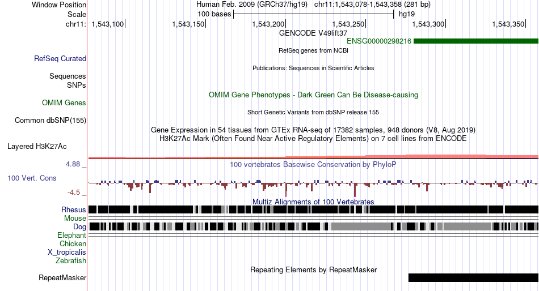
Task: Click the Layered H3K27Ac track label
Action: point(37,147)
